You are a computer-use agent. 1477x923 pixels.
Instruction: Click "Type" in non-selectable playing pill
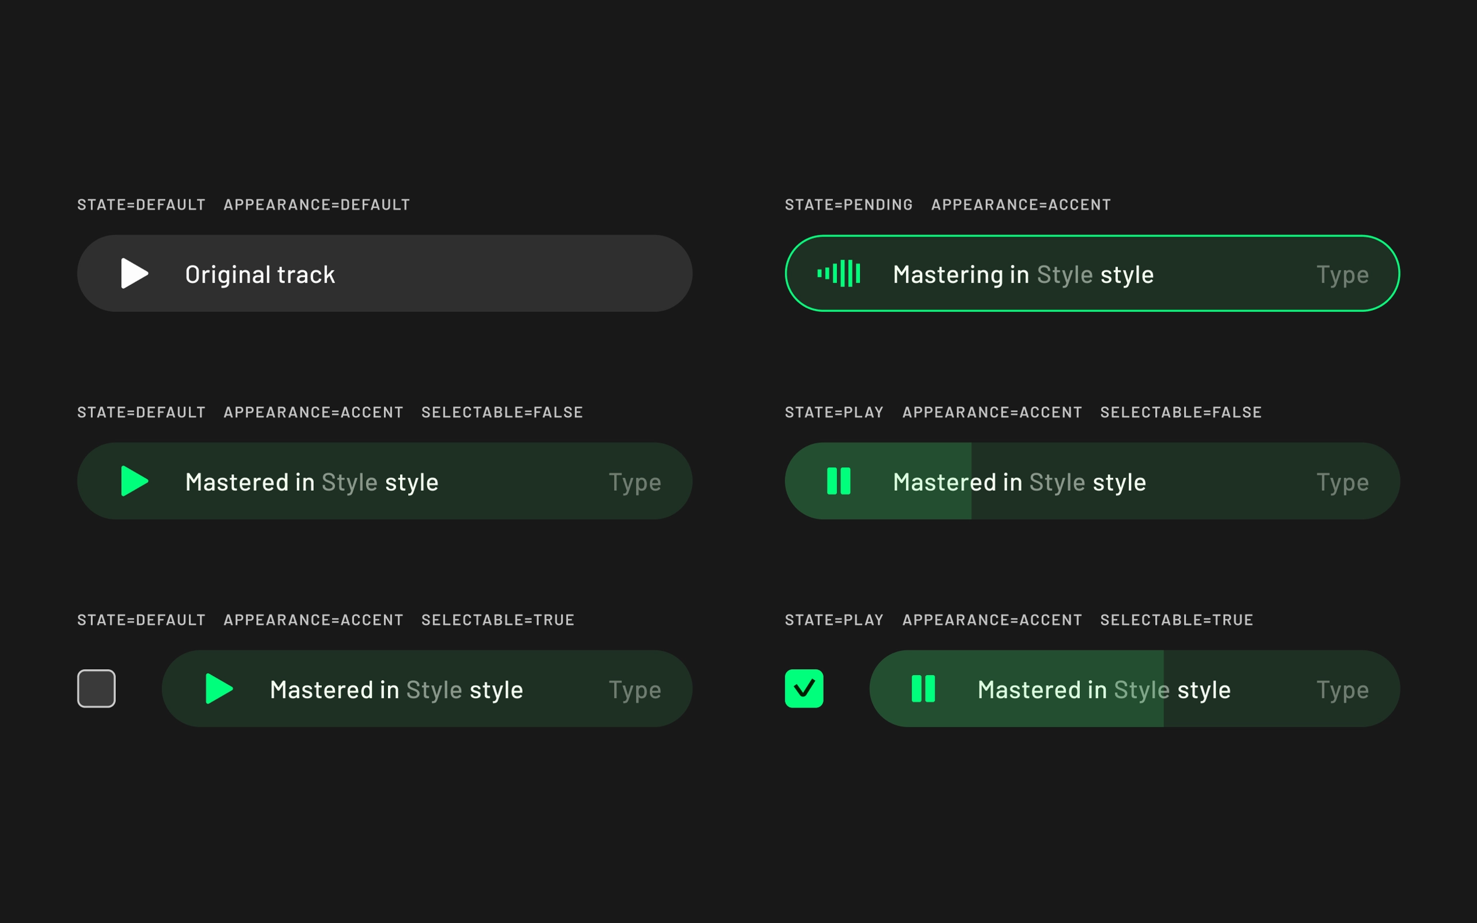(x=1342, y=482)
